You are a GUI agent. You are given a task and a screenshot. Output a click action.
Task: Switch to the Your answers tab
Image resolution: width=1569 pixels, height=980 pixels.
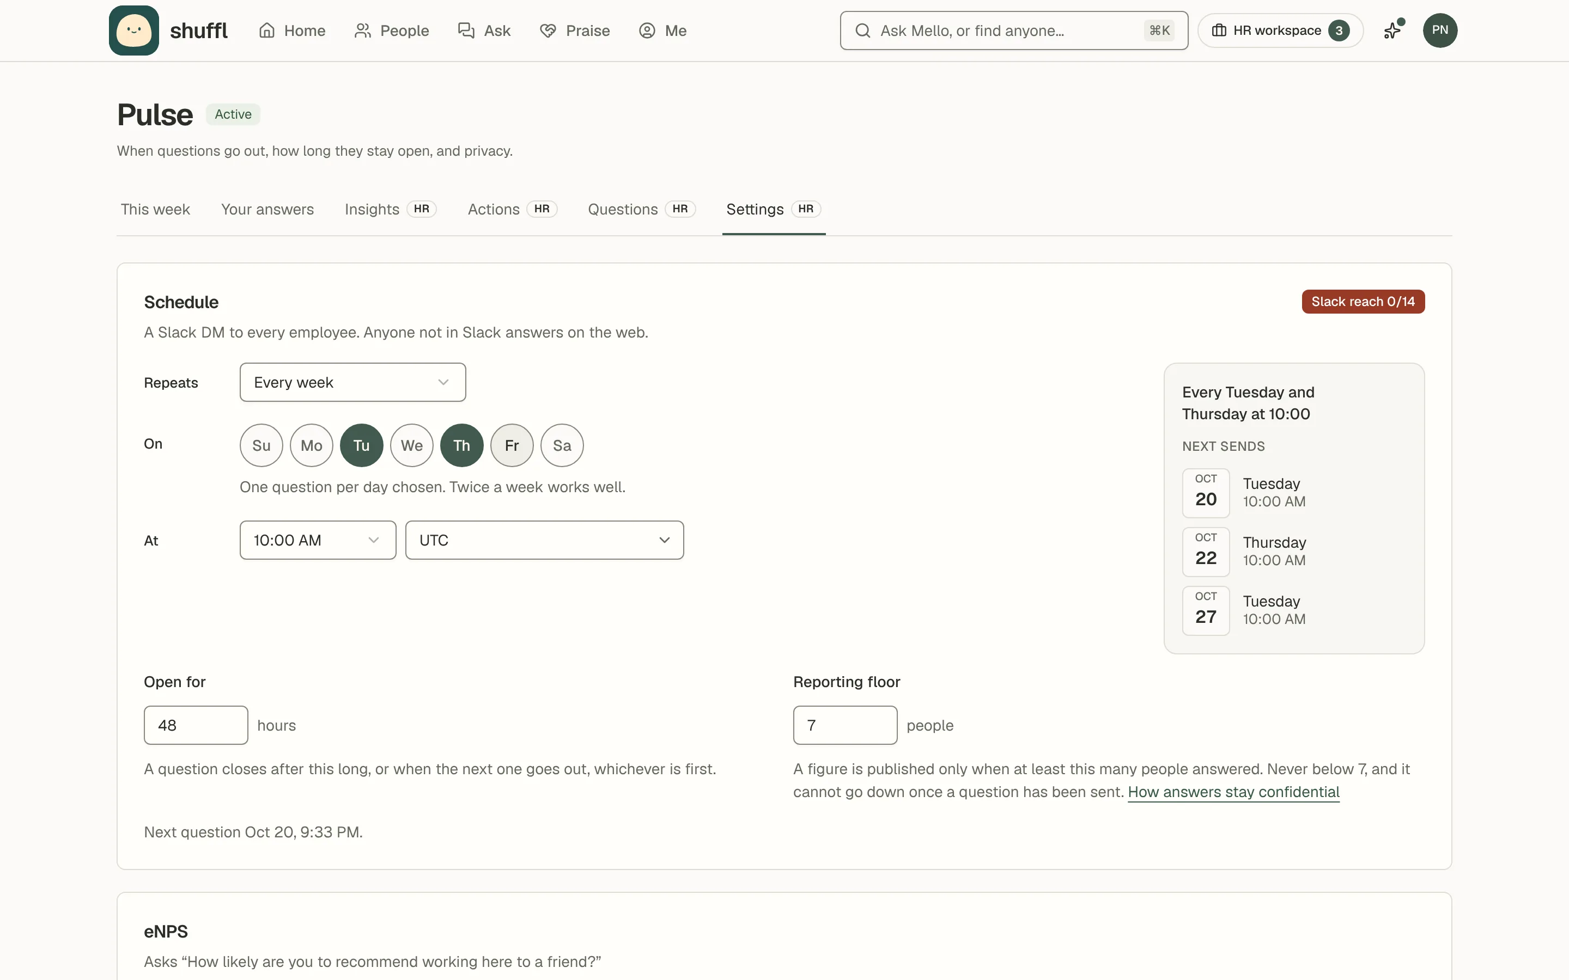[x=267, y=210]
